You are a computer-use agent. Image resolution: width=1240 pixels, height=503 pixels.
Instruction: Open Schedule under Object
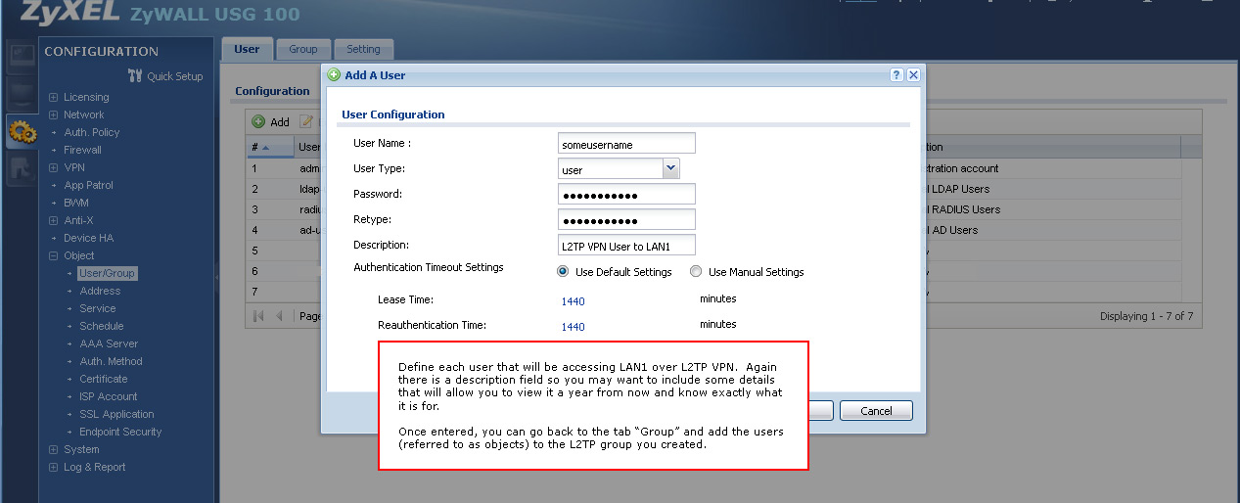click(x=101, y=326)
